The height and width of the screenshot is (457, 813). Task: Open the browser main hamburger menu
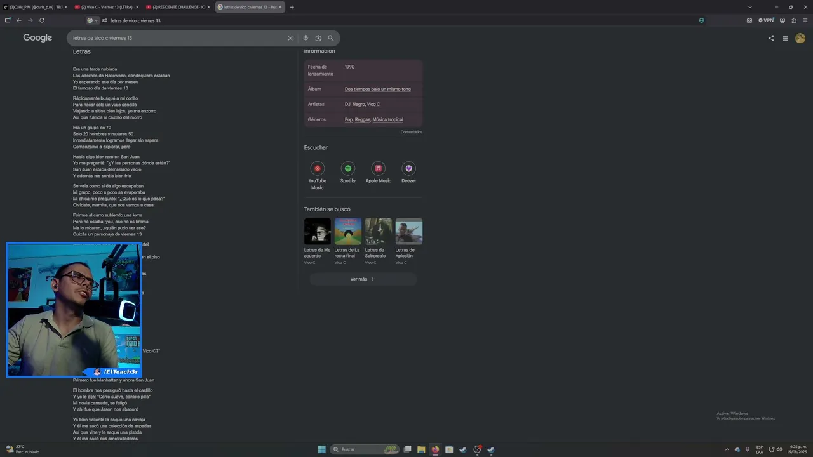pyautogui.click(x=805, y=20)
